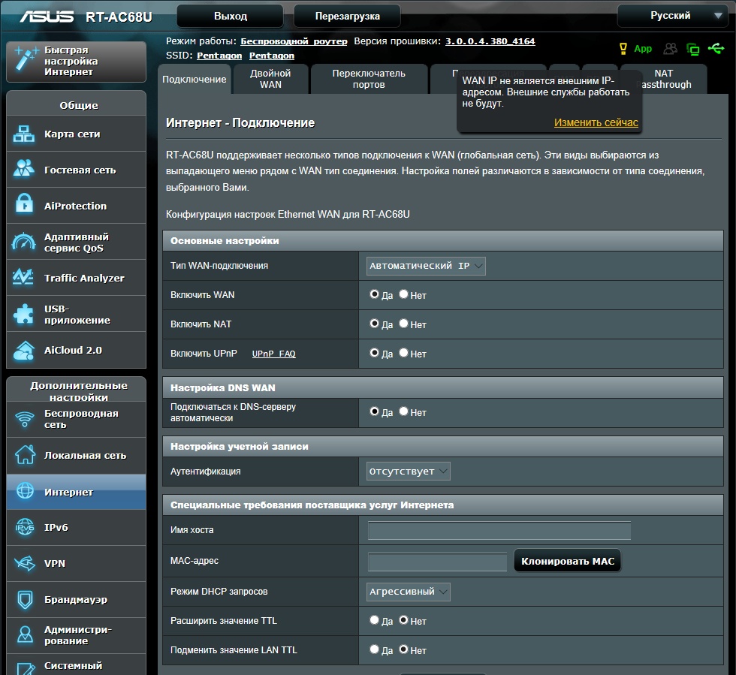This screenshot has width=736, height=675.
Task: Click the App lightbulb icon
Action: coord(623,48)
